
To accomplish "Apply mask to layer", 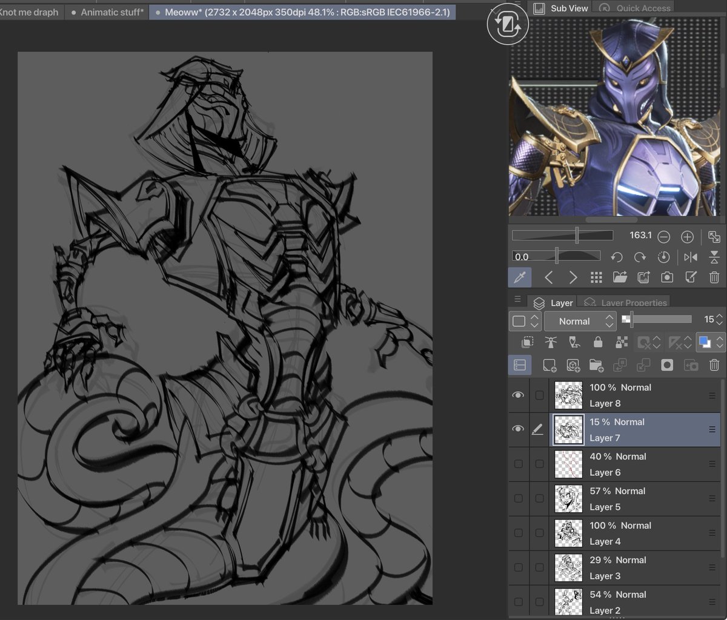I will coord(691,365).
